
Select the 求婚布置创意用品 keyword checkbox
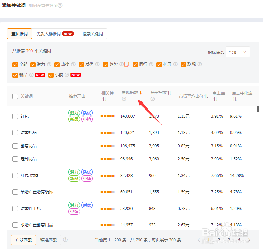coord(15,225)
